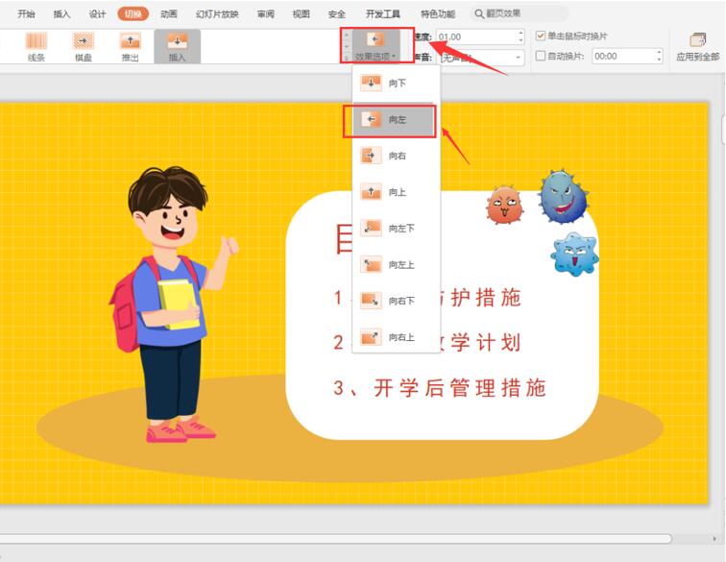Choose 向左 direction in effect options
726x562 pixels.
click(393, 119)
